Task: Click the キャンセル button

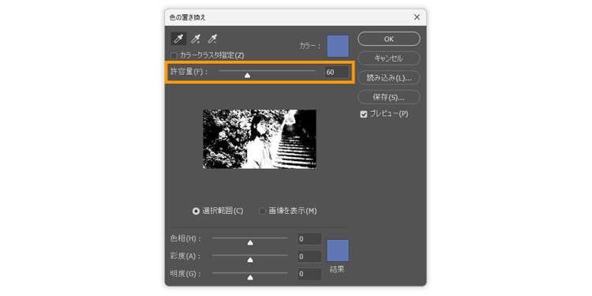Action: pyautogui.click(x=389, y=58)
